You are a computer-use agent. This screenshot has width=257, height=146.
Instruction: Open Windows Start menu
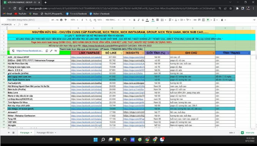pyautogui.click(x=96, y=140)
